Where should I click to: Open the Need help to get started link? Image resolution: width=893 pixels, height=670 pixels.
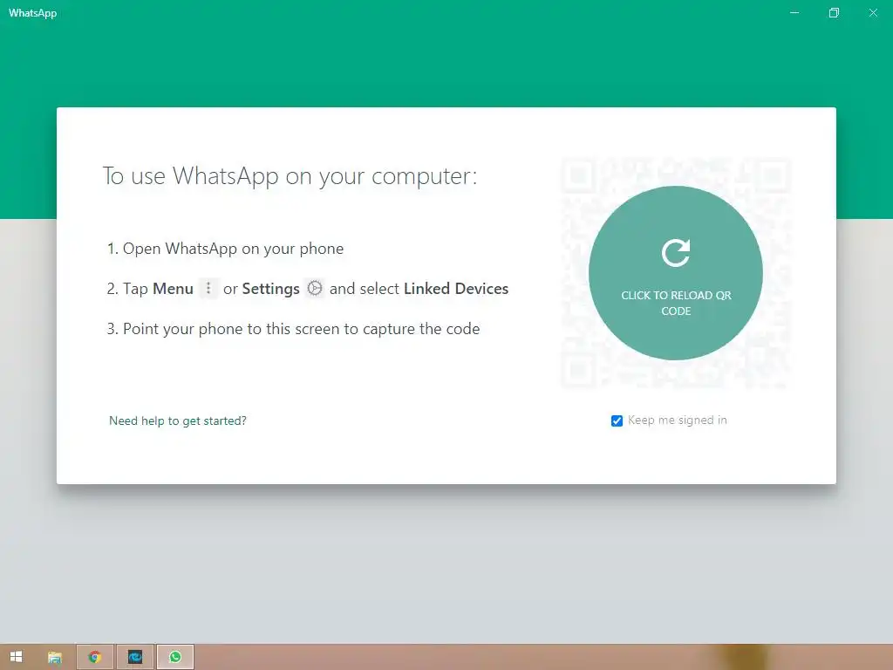tap(178, 420)
